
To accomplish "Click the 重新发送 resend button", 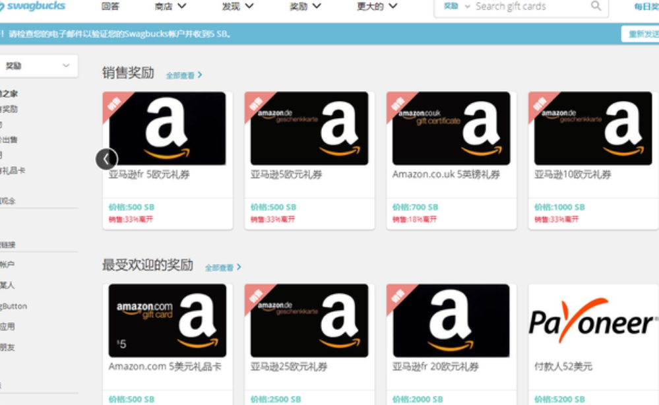I will click(x=641, y=34).
